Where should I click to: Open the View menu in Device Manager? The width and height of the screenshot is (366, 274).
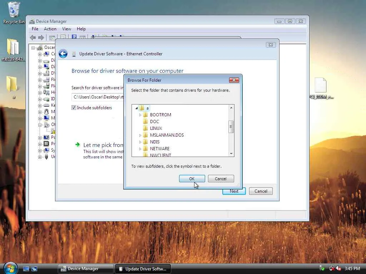tap(66, 29)
